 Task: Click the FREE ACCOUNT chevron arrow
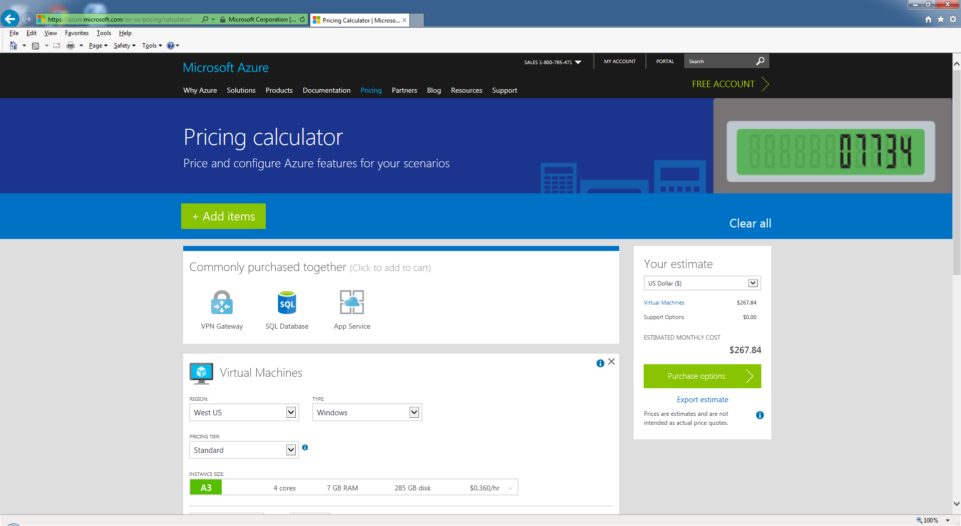tap(765, 84)
